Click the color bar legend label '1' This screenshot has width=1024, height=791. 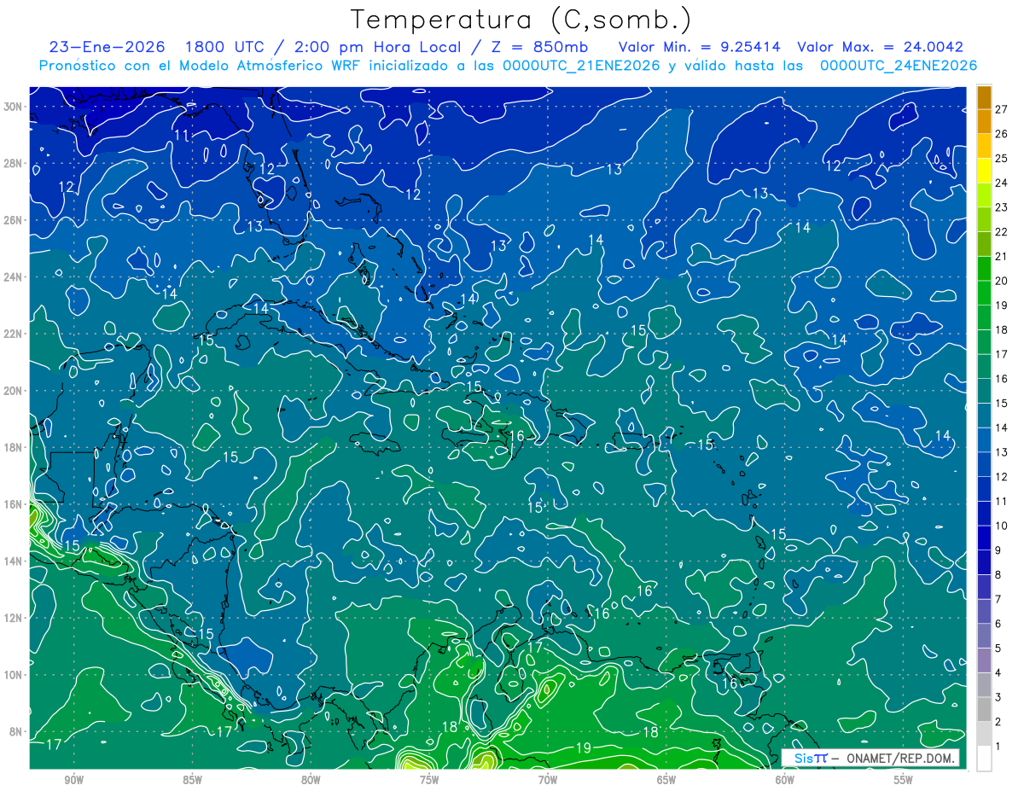[x=998, y=746]
